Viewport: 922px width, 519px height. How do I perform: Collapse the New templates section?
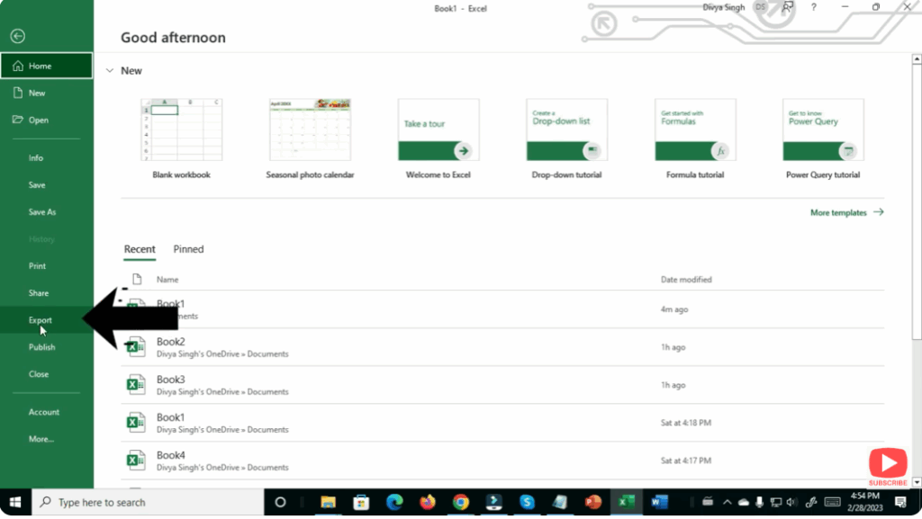coord(110,70)
